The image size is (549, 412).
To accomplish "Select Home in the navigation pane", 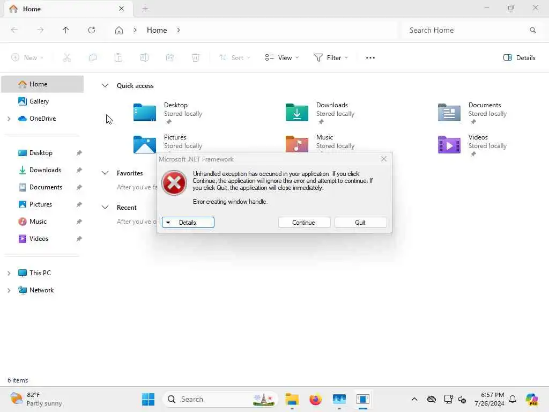I will (x=42, y=84).
